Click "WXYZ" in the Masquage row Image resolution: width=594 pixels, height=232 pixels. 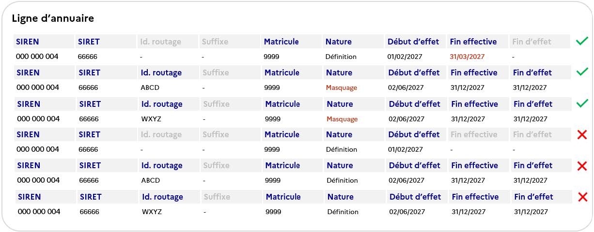pos(151,119)
